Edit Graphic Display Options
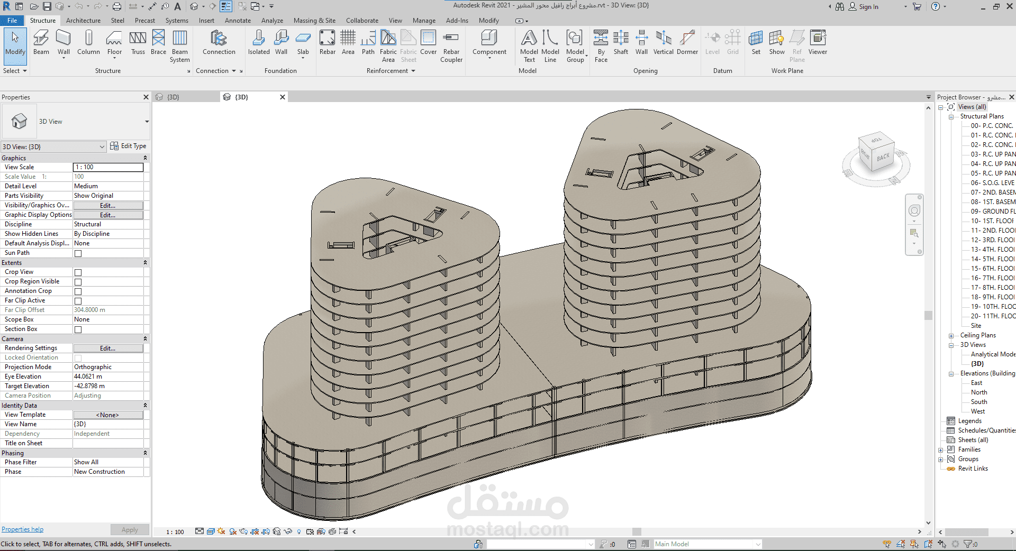This screenshot has width=1016, height=551. click(x=108, y=215)
